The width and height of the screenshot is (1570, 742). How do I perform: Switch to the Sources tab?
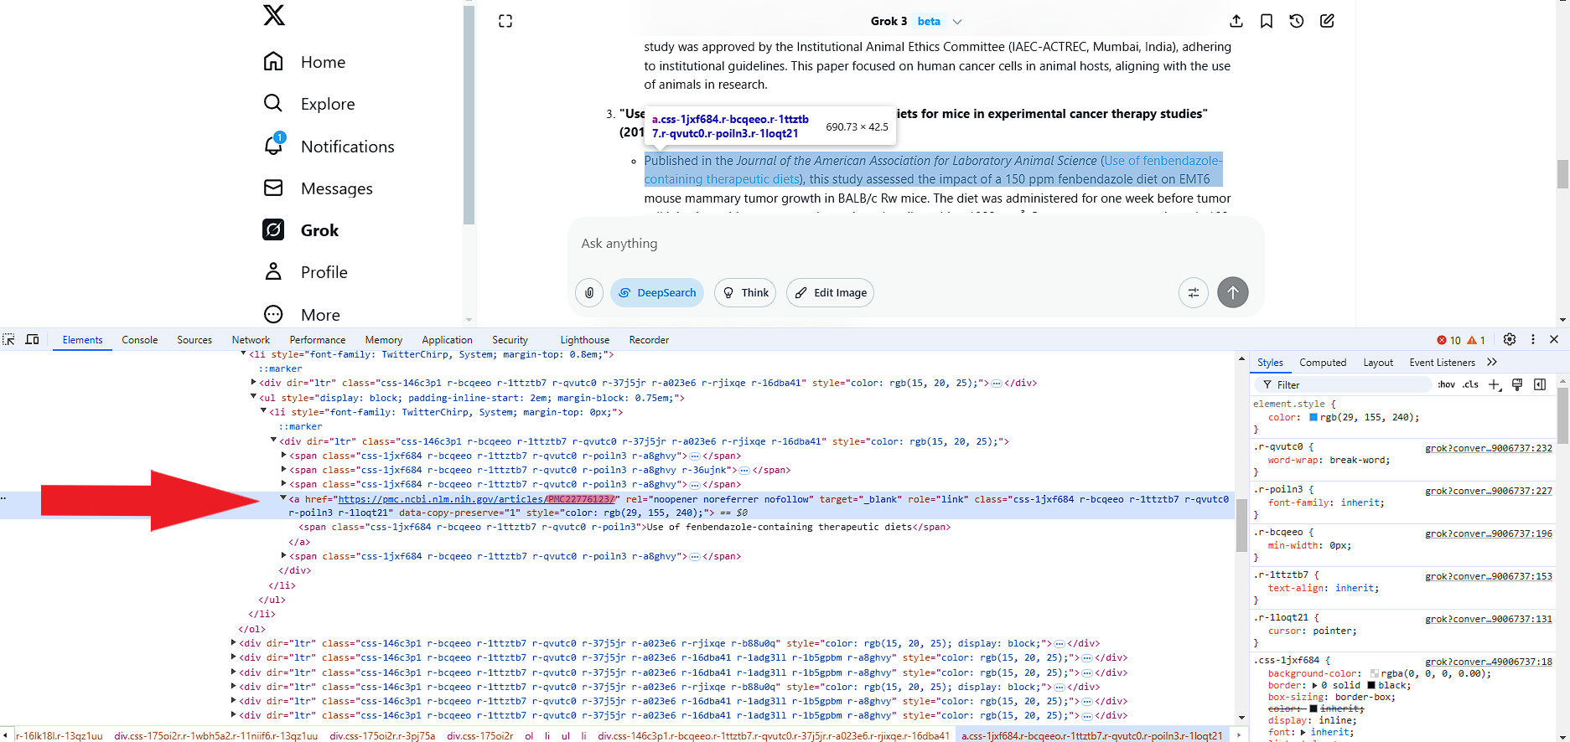(x=194, y=340)
